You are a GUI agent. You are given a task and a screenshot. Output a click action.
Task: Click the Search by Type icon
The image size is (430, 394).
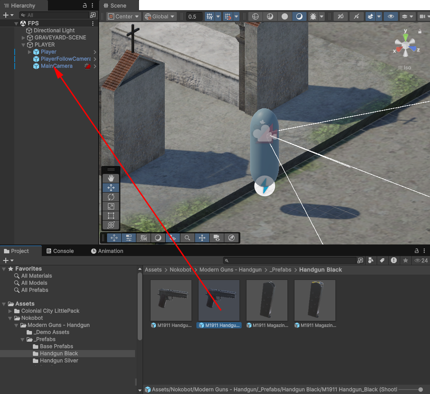(370, 260)
